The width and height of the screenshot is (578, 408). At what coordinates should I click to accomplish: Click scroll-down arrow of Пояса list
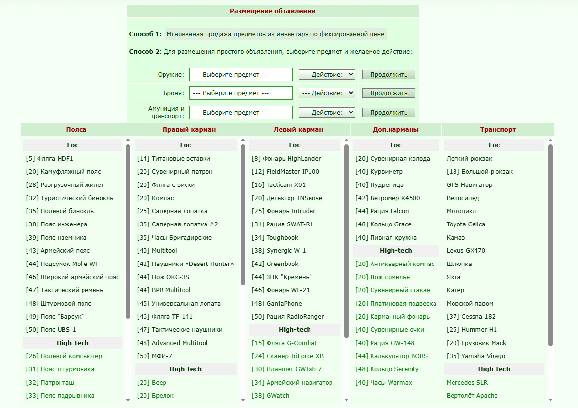[x=128, y=400]
